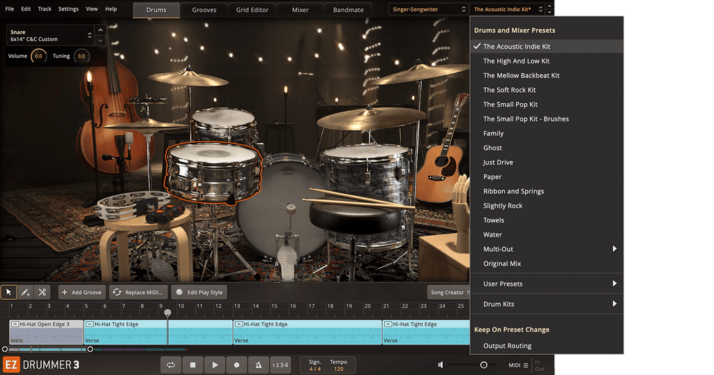Viewport: 714px width, 375px height.
Task: Collapse Hi-Hat Open Edge 3 intro block
Action: [x=15, y=324]
